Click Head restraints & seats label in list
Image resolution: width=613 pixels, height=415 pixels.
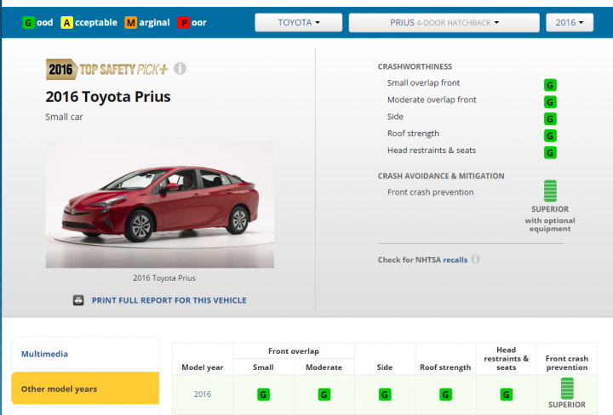tap(431, 151)
